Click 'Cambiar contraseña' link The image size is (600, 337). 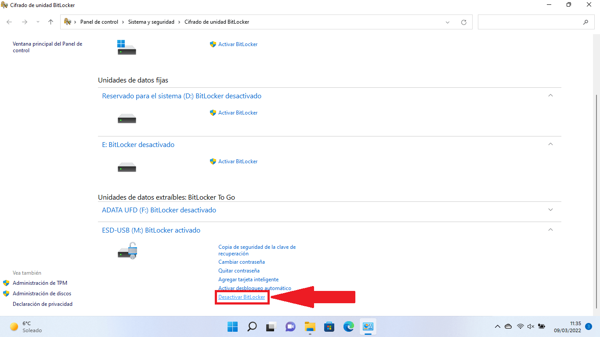(242, 262)
